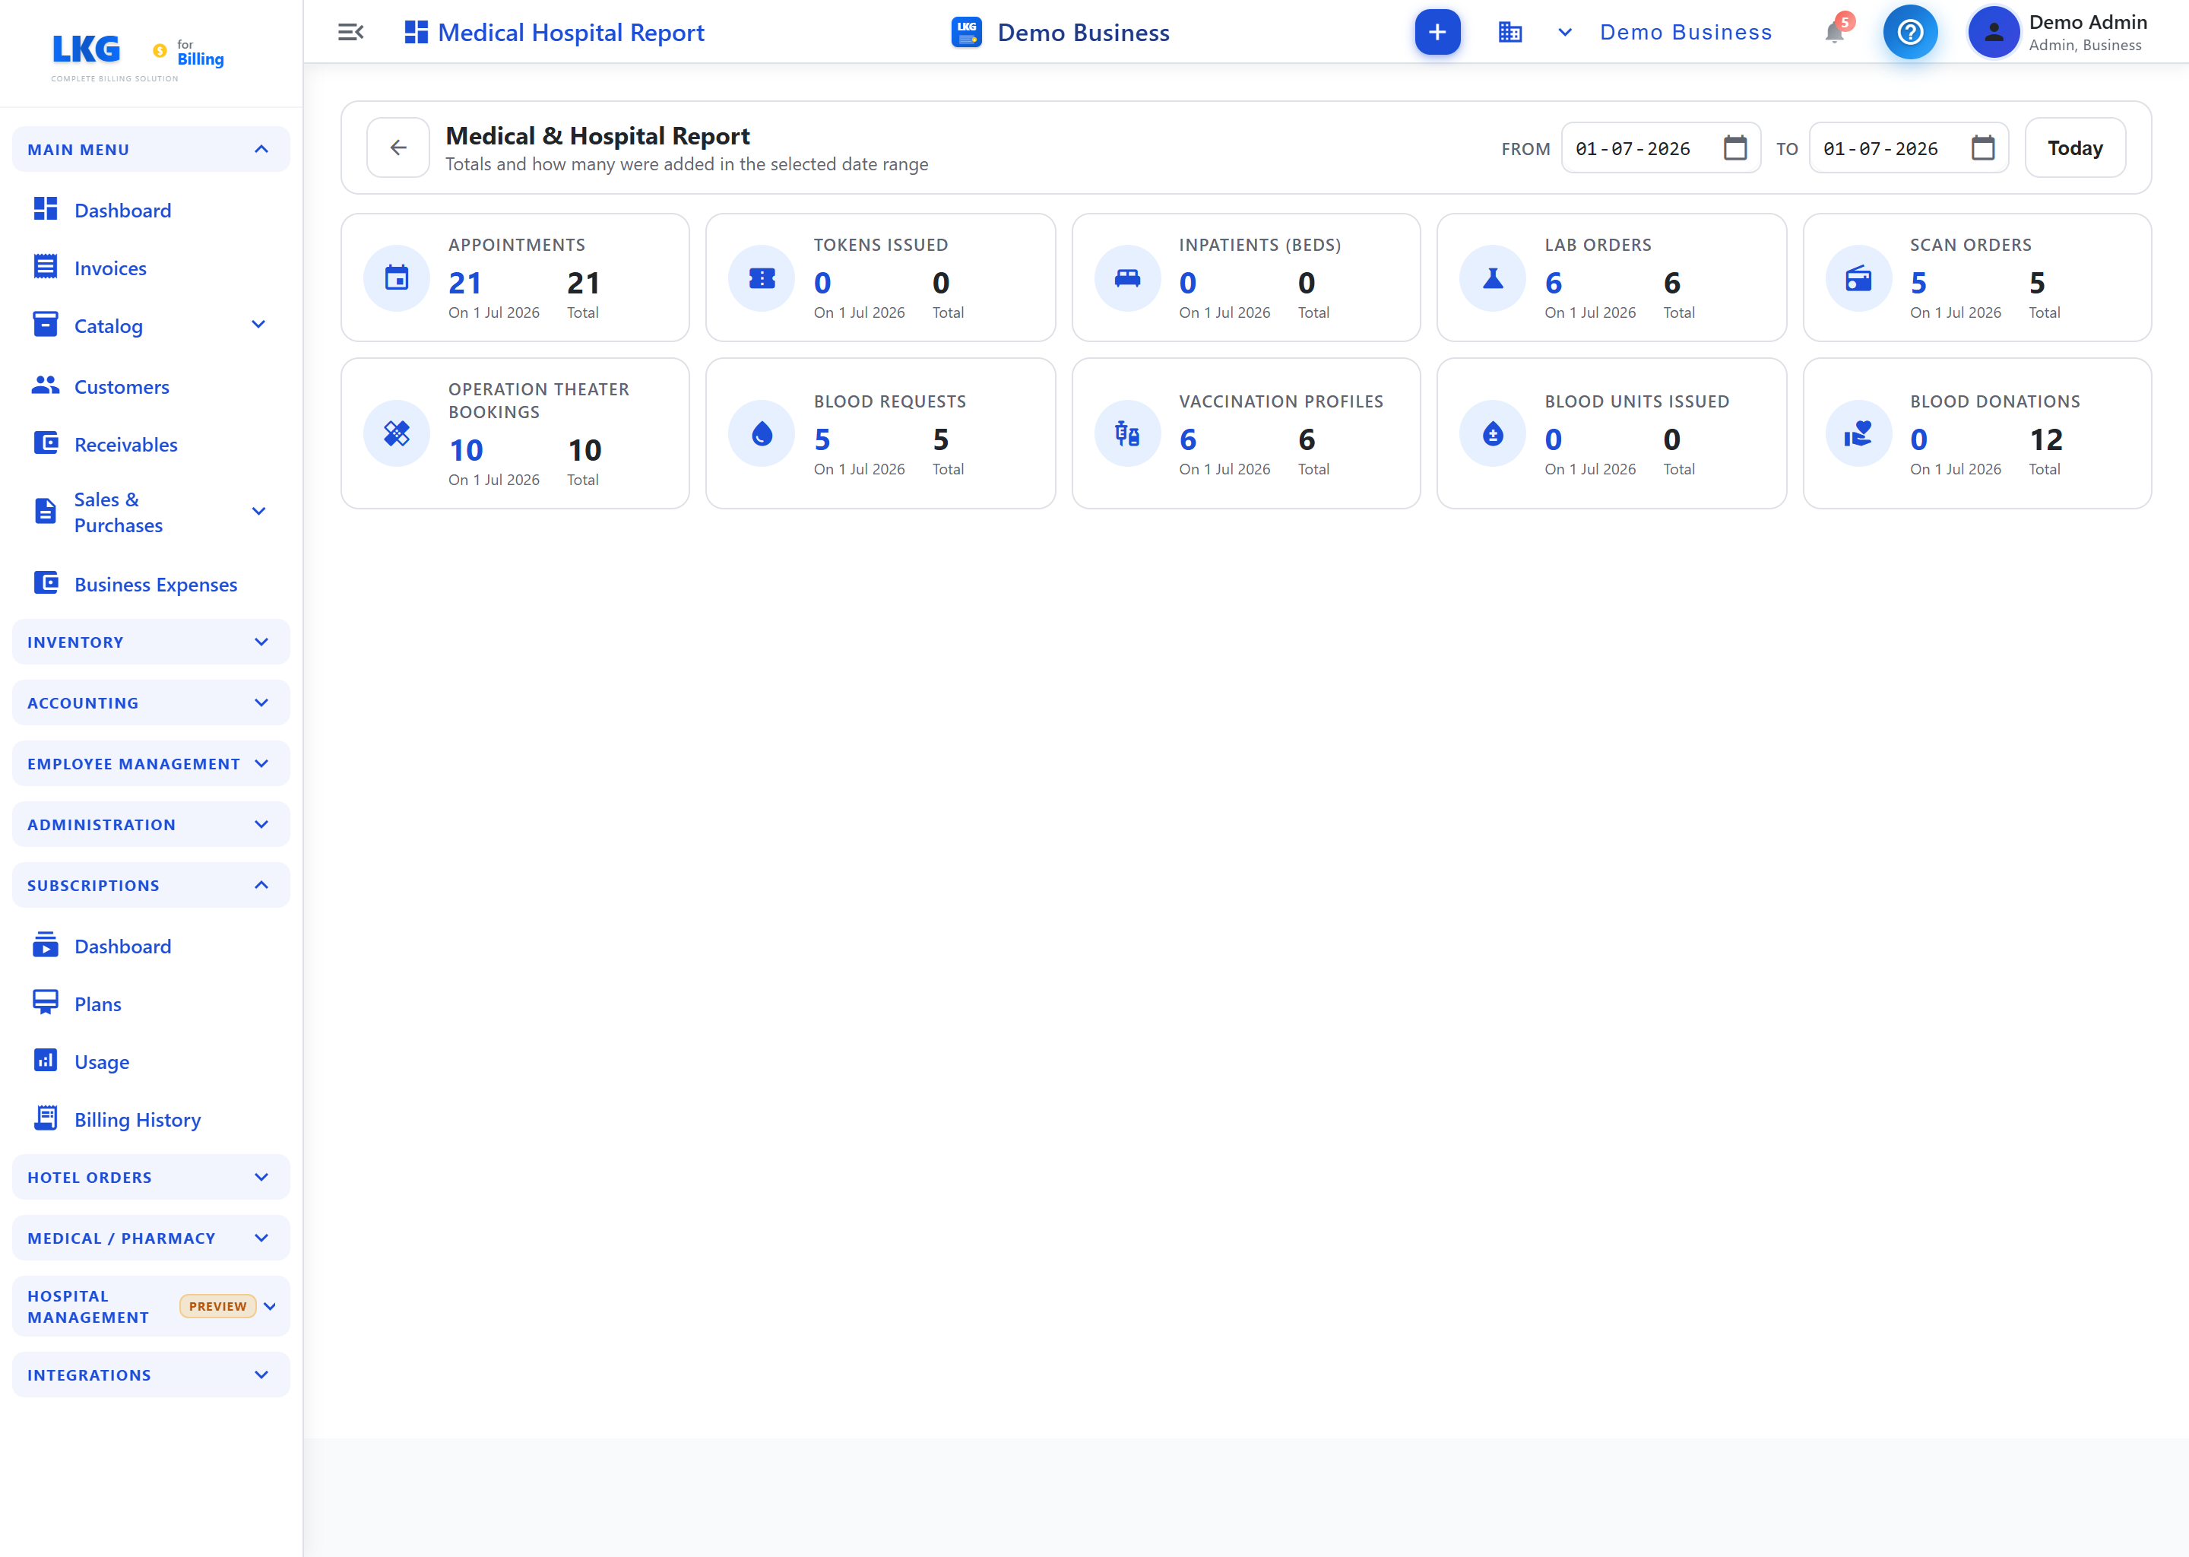
Task: Click the FROM date input field
Action: tap(1660, 147)
